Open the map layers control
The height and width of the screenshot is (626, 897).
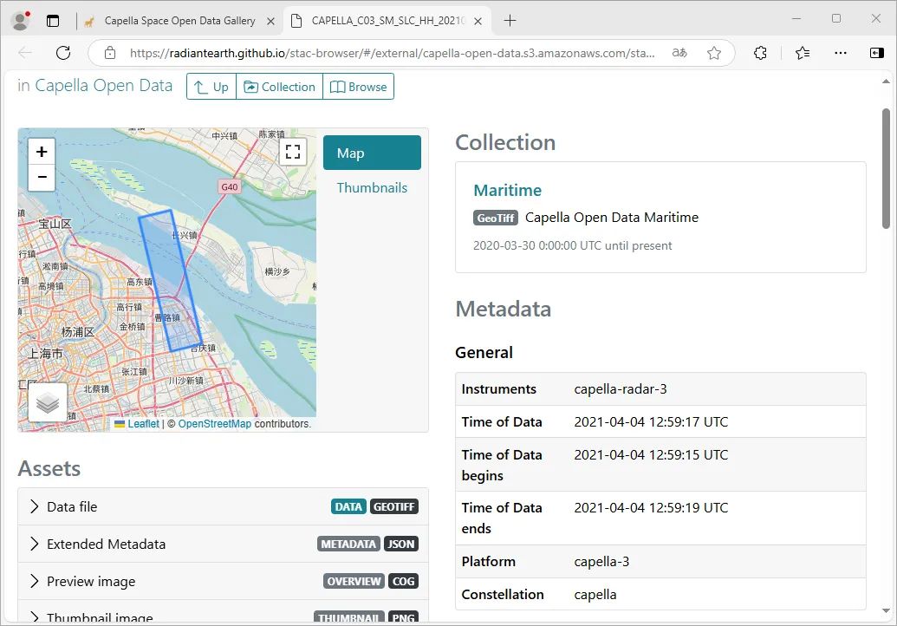point(48,403)
